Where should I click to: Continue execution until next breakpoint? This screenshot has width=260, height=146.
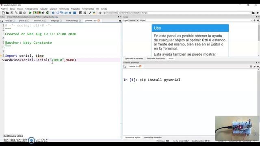pos(70,13)
